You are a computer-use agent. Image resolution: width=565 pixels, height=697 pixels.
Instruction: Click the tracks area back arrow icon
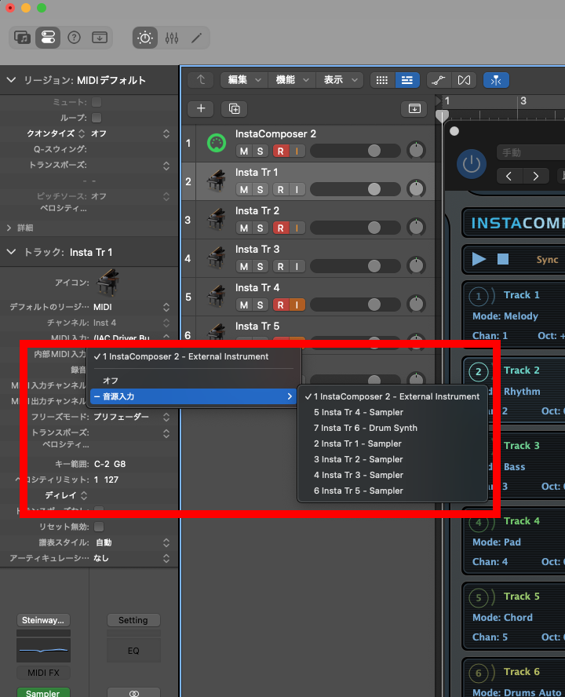tap(201, 80)
